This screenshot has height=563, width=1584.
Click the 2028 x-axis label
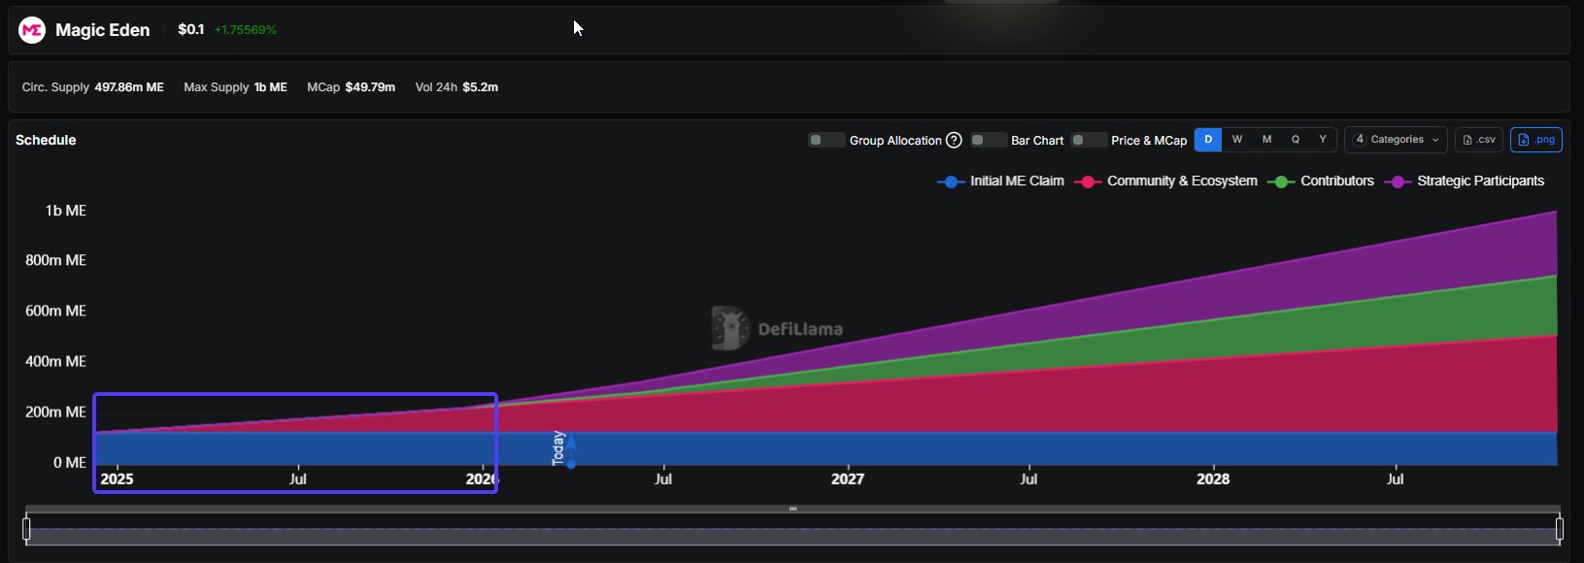(1213, 479)
